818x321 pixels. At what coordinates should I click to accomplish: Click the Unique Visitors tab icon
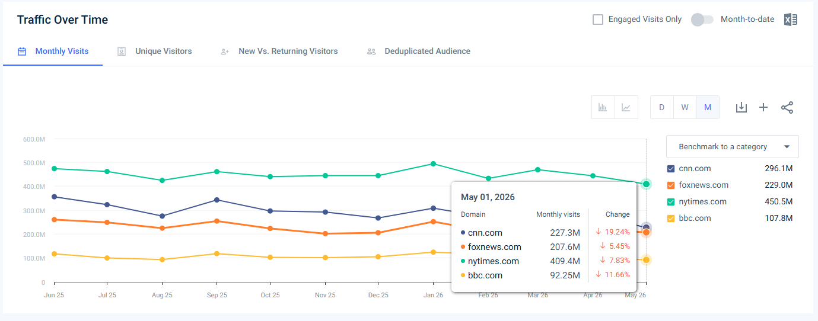coord(122,52)
